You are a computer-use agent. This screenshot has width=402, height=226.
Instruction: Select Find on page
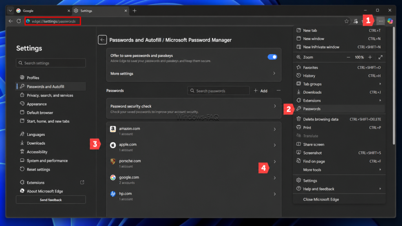coord(339,161)
